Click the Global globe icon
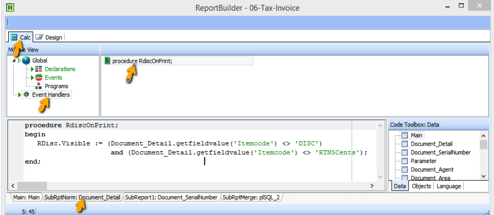The image size is (494, 215). coord(26,61)
